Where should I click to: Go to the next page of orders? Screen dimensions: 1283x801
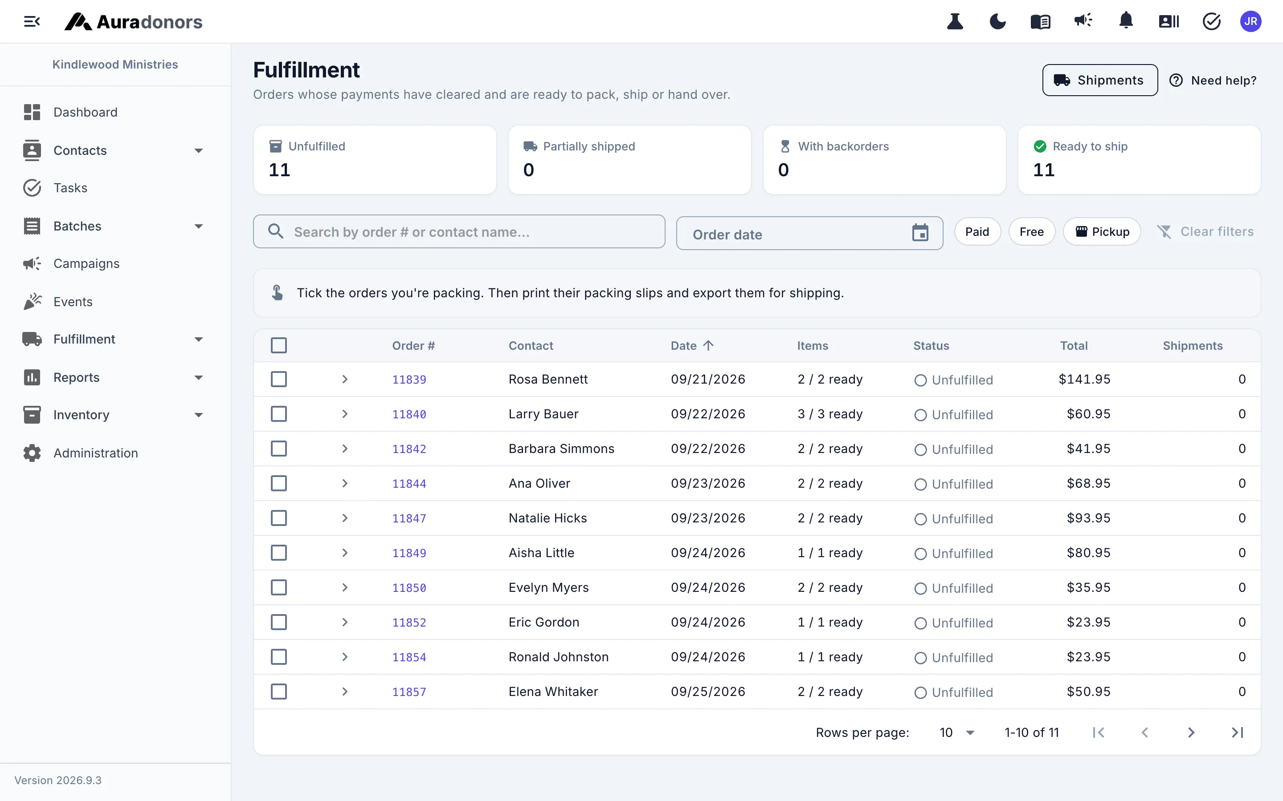[x=1191, y=732]
